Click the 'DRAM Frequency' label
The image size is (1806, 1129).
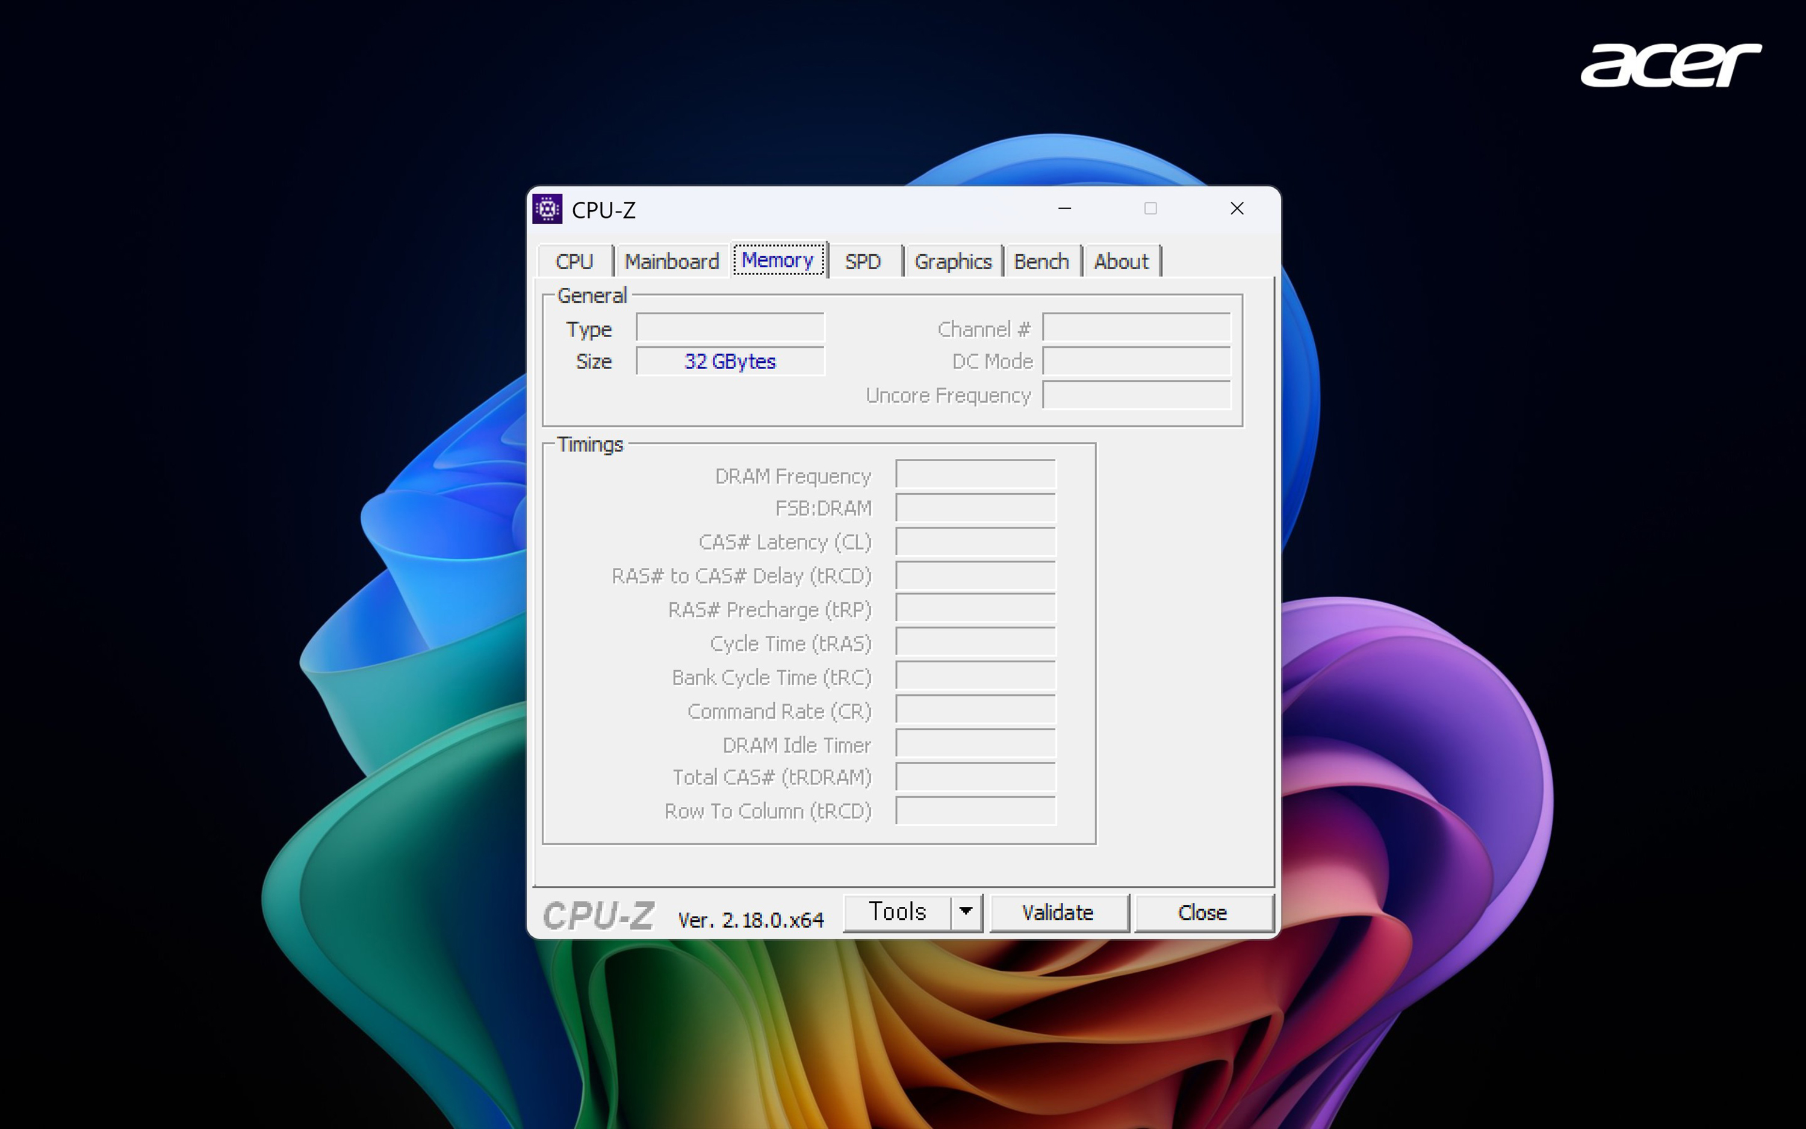[x=793, y=476]
